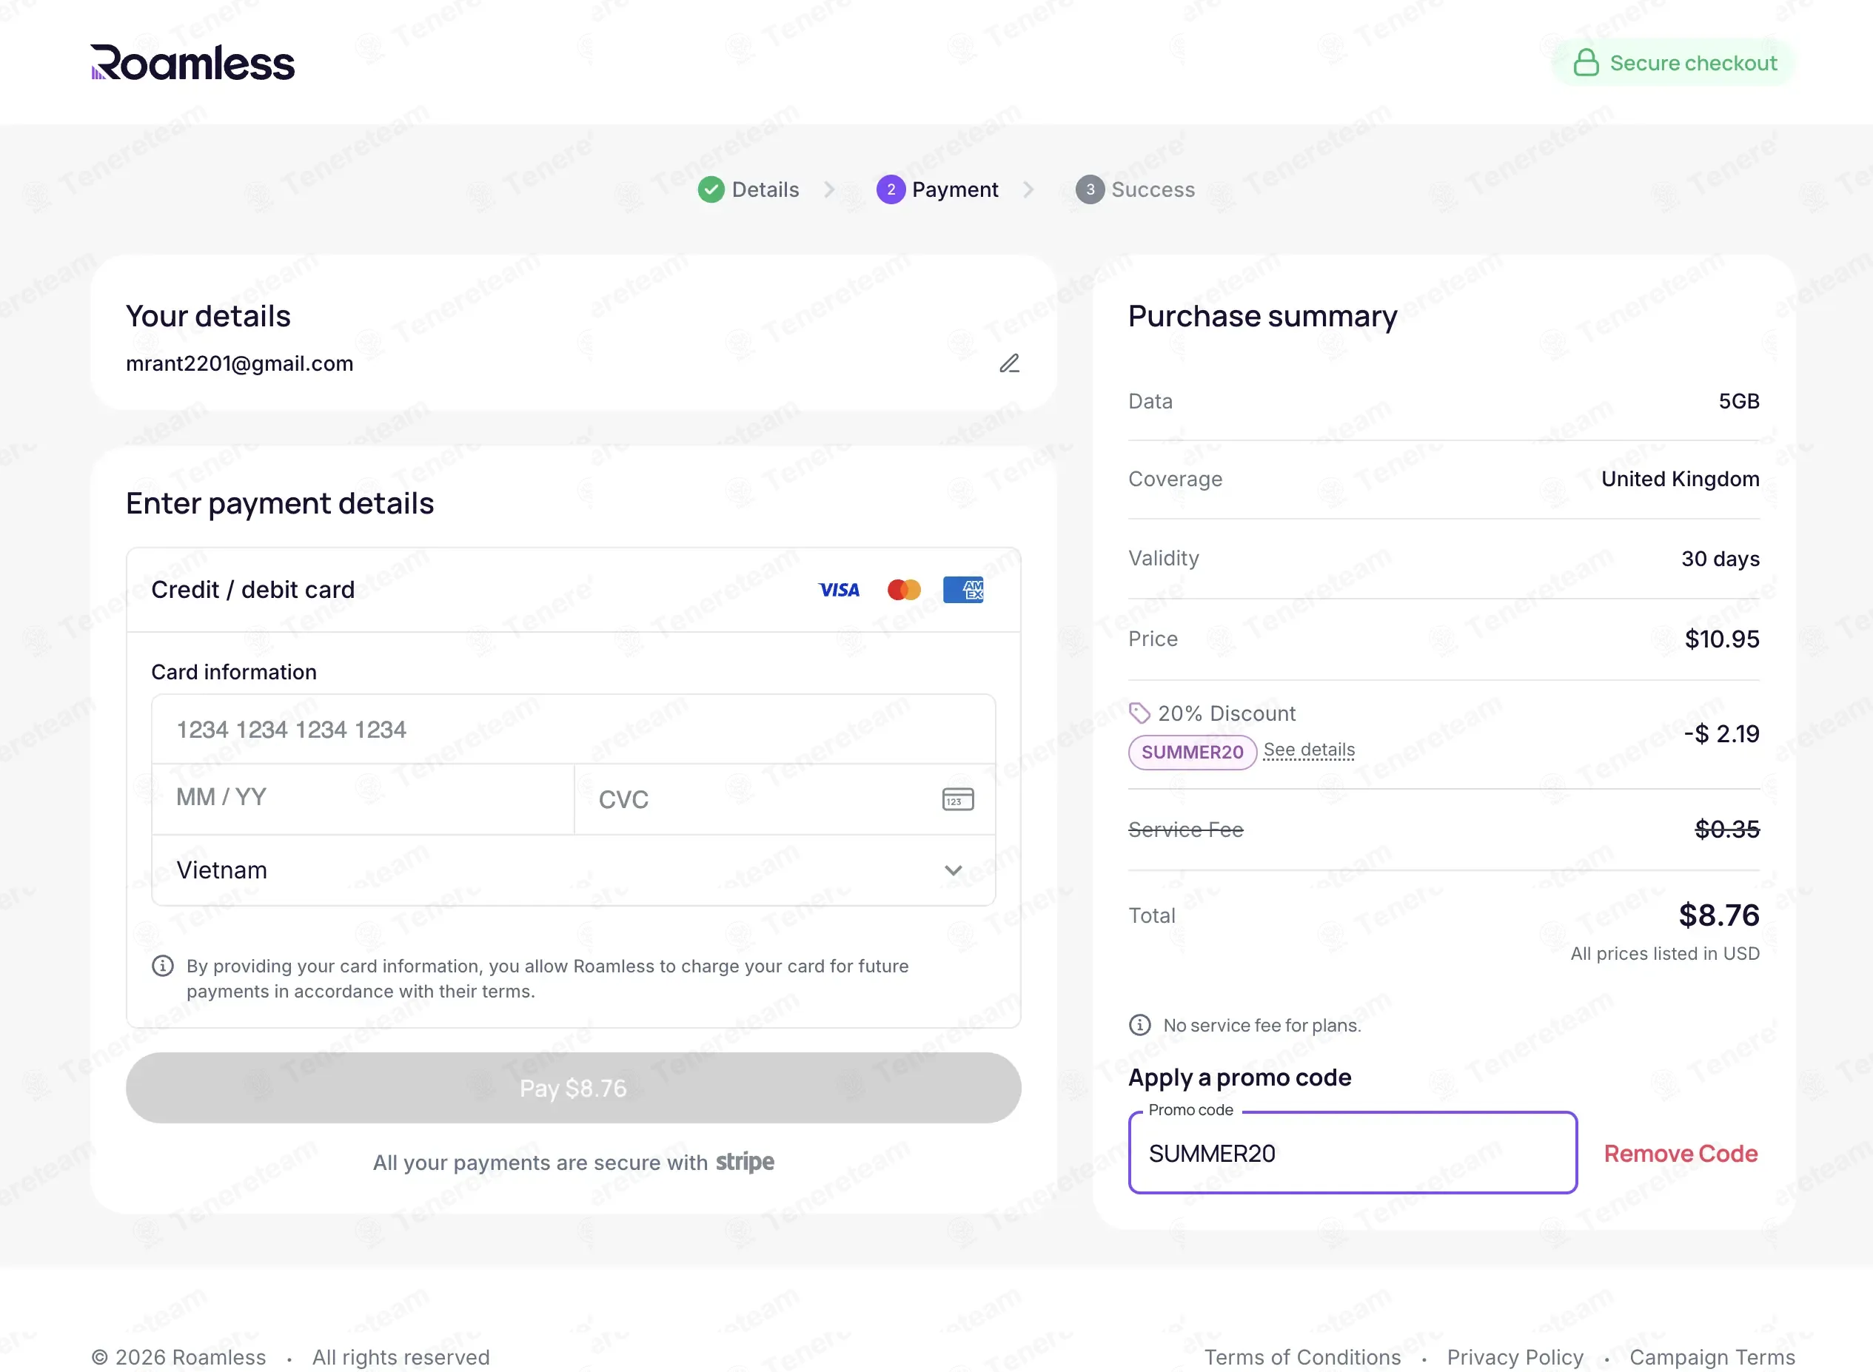
Task: Click the info icon next to No service fee
Action: (x=1139, y=1025)
